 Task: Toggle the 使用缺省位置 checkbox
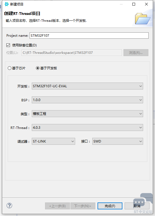click(x=8, y=45)
